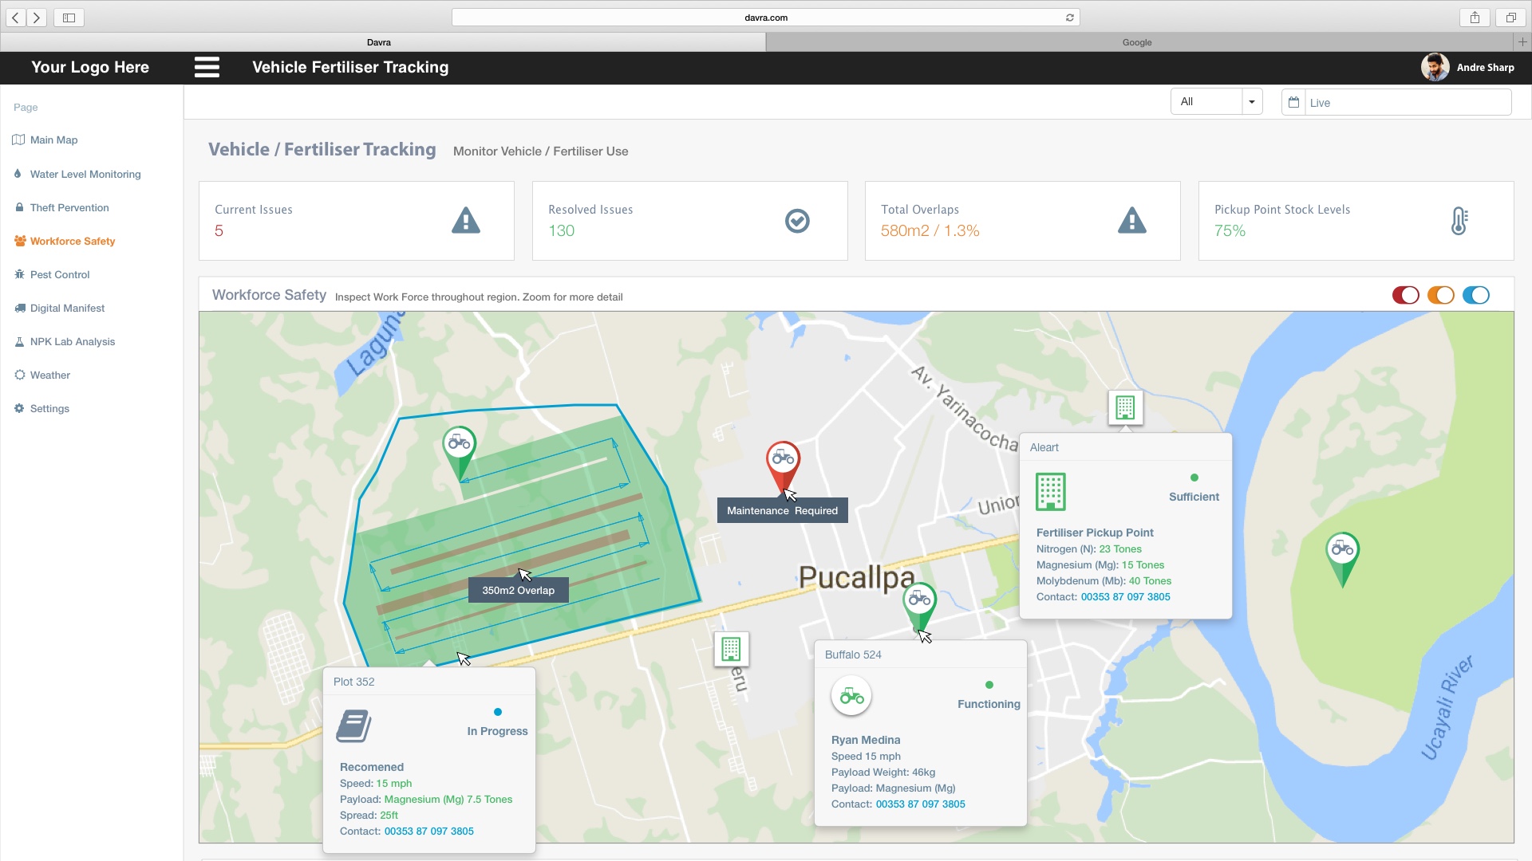Click the Your Logo Here text

[x=90, y=68]
